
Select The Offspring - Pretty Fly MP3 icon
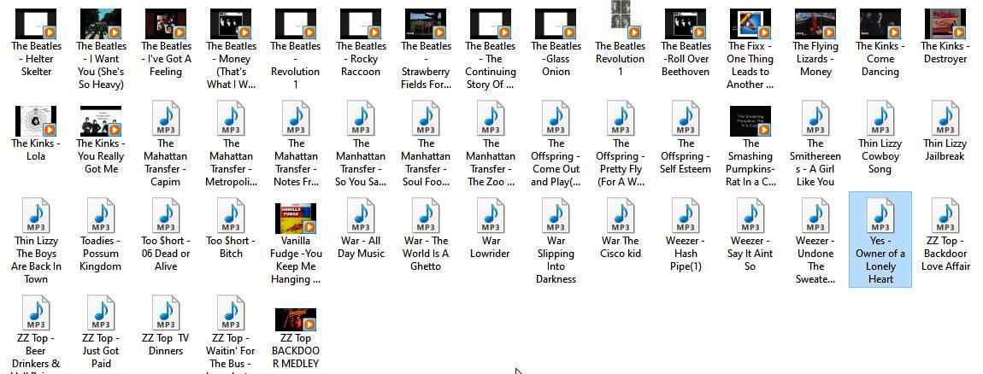coord(621,119)
